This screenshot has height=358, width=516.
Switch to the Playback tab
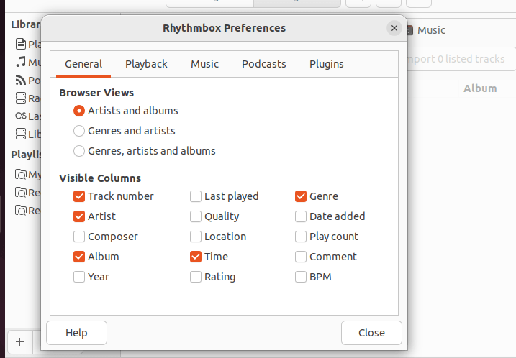point(146,64)
